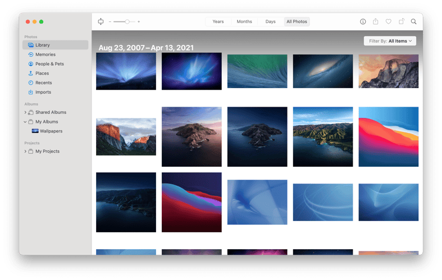442x280 pixels.
Task: Select the purple Snow Leopard aurora thumbnail
Action: (192, 71)
